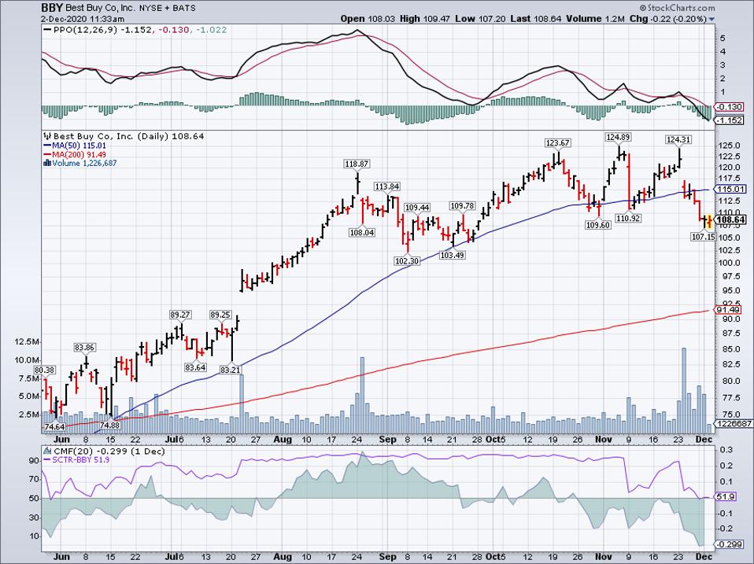
Task: Select the BBY ticker symbol in header
Action: 51,8
